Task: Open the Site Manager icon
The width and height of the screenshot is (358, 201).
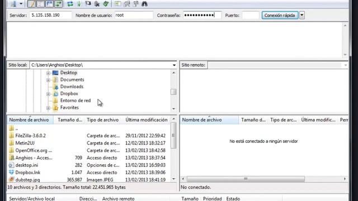Action: [x=13, y=4]
